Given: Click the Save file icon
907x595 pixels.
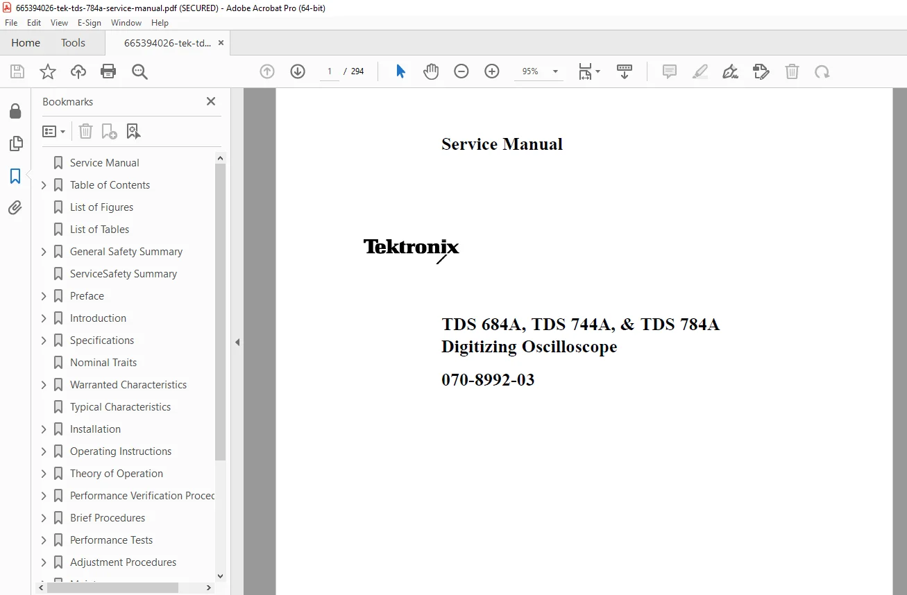Looking at the screenshot, I should click(17, 71).
